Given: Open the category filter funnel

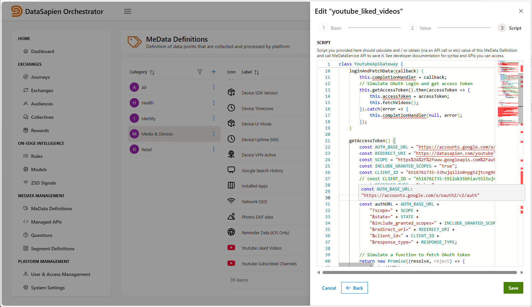Looking at the screenshot, I should [200, 72].
